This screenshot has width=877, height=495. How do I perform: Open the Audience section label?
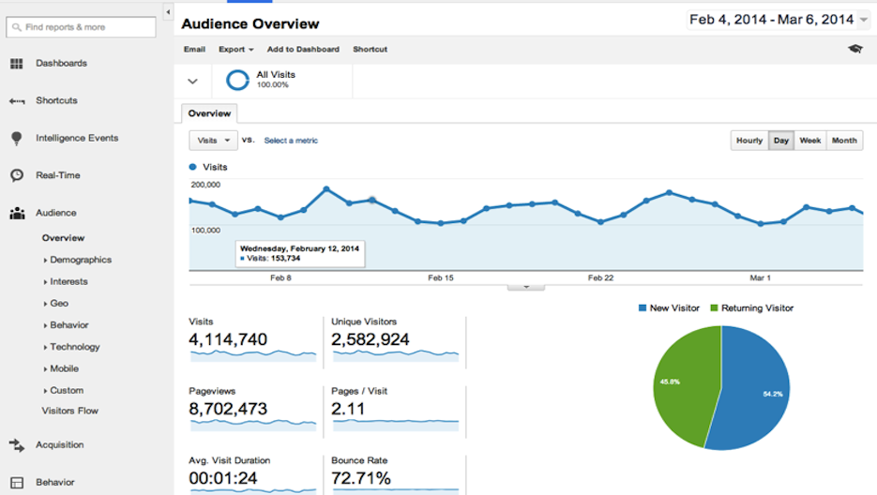(56, 213)
